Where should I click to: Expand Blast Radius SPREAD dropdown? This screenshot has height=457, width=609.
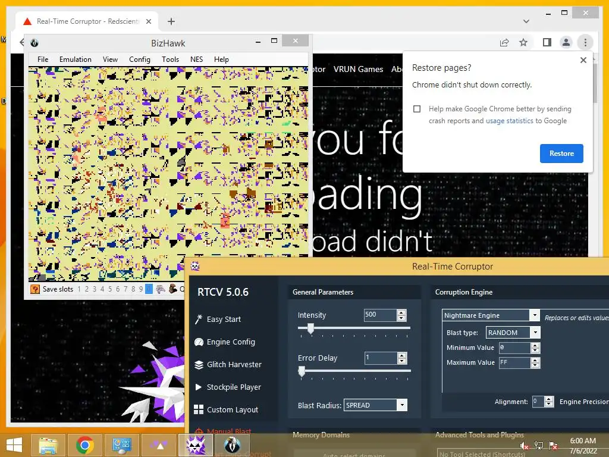[x=402, y=405]
